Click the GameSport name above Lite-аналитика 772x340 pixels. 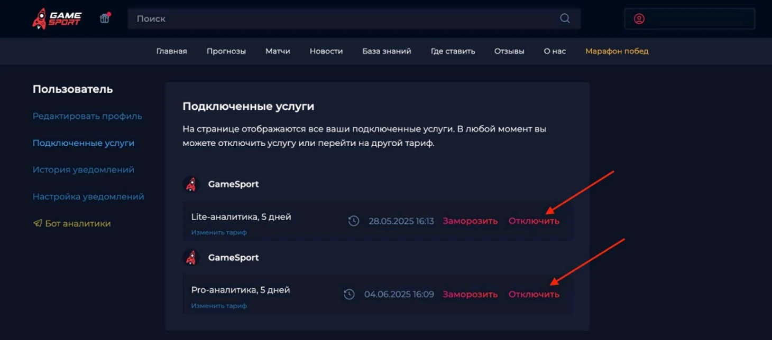[x=233, y=184]
